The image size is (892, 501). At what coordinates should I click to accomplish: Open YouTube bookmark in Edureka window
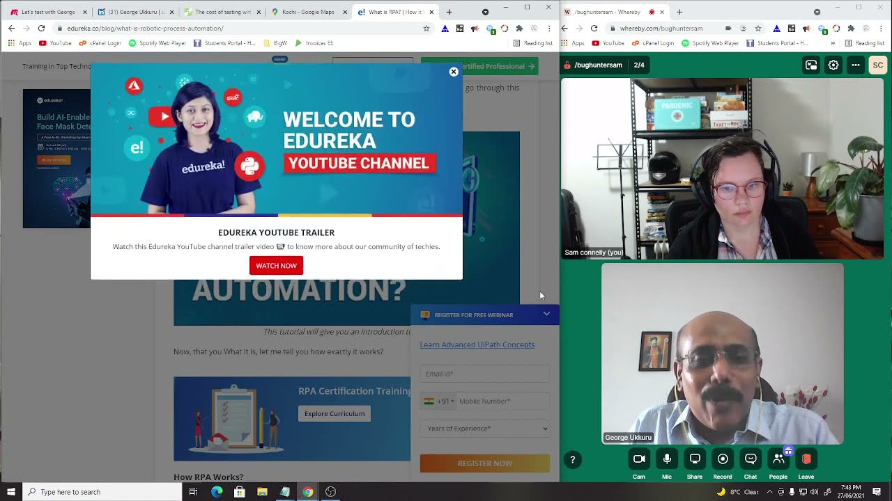click(55, 43)
